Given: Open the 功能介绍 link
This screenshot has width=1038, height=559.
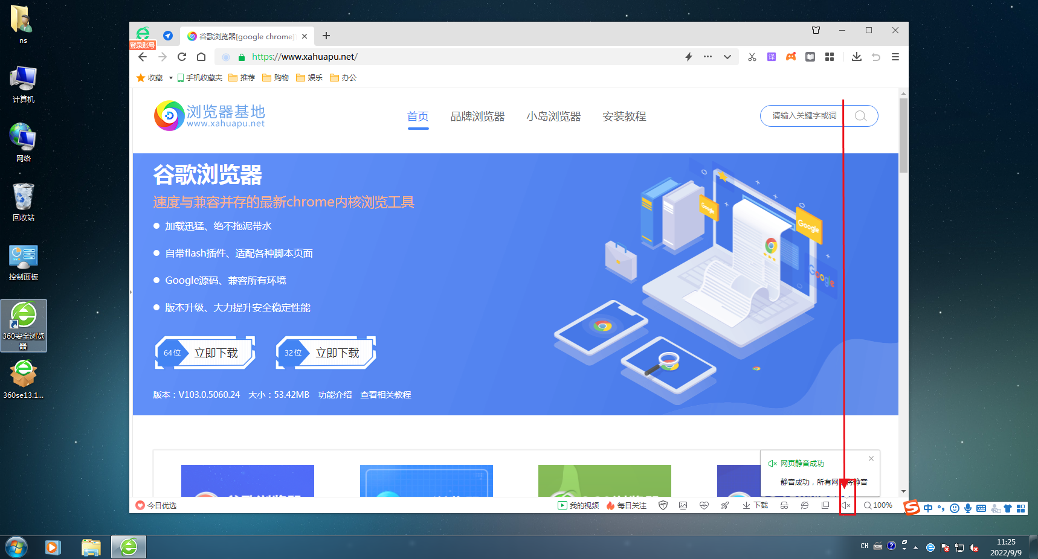Looking at the screenshot, I should pos(335,395).
